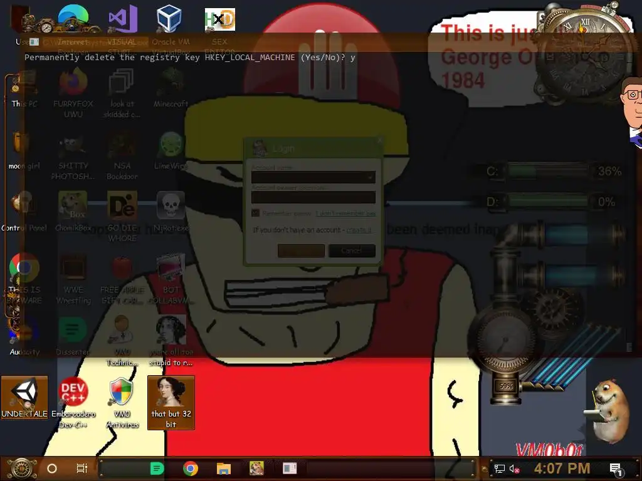Viewport: 642px width, 481px height.
Task: Open the WWE Wrestling desktop icon
Action: click(x=73, y=268)
